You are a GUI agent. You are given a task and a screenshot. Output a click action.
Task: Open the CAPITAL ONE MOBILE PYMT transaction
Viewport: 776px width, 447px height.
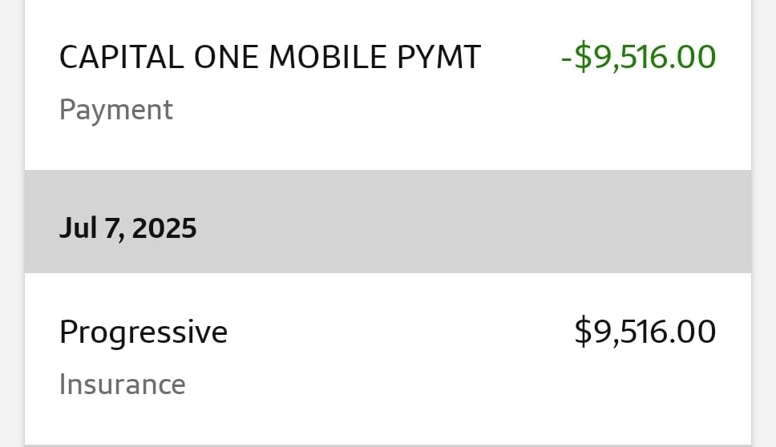click(x=269, y=58)
